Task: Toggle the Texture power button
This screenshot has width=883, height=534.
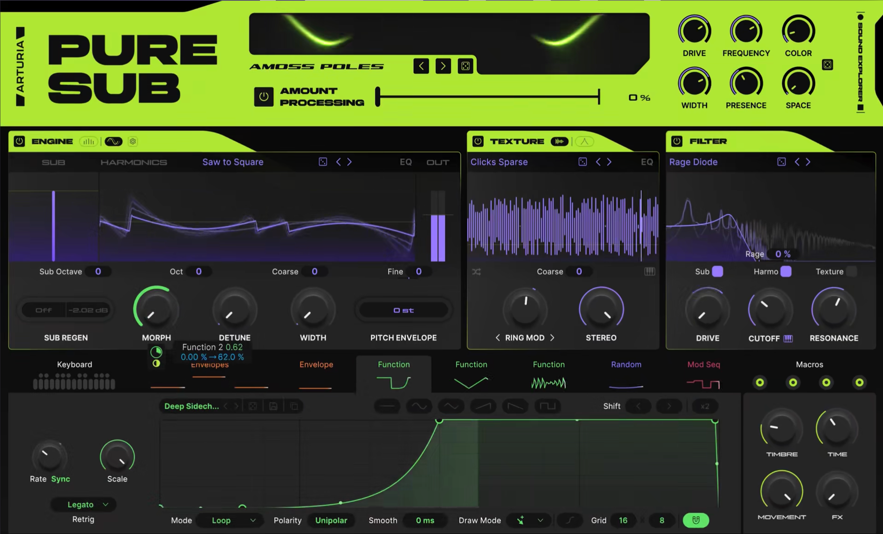Action: coord(478,141)
